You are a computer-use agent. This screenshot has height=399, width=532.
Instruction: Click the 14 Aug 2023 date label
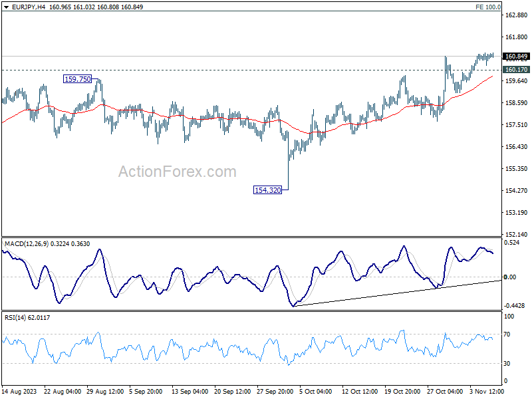pyautogui.click(x=19, y=391)
